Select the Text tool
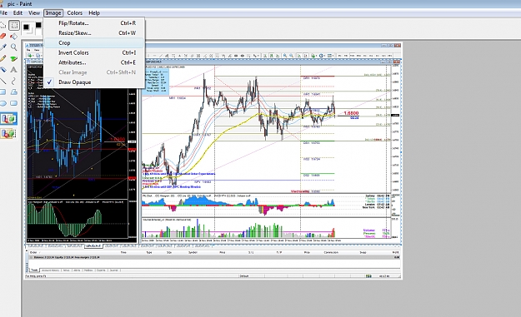Screen dimensions: 521x317 pos(13,70)
